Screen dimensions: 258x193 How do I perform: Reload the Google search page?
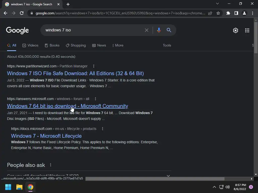pyautogui.click(x=22, y=13)
